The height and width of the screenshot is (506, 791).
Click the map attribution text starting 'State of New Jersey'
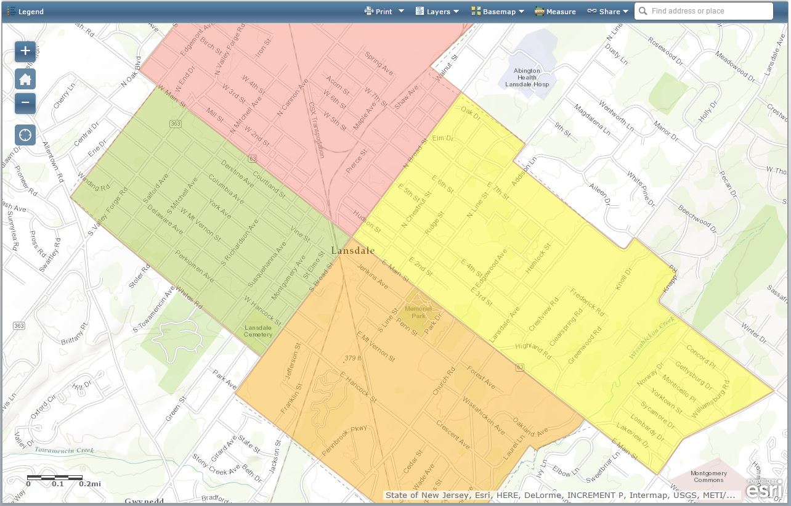(x=560, y=495)
